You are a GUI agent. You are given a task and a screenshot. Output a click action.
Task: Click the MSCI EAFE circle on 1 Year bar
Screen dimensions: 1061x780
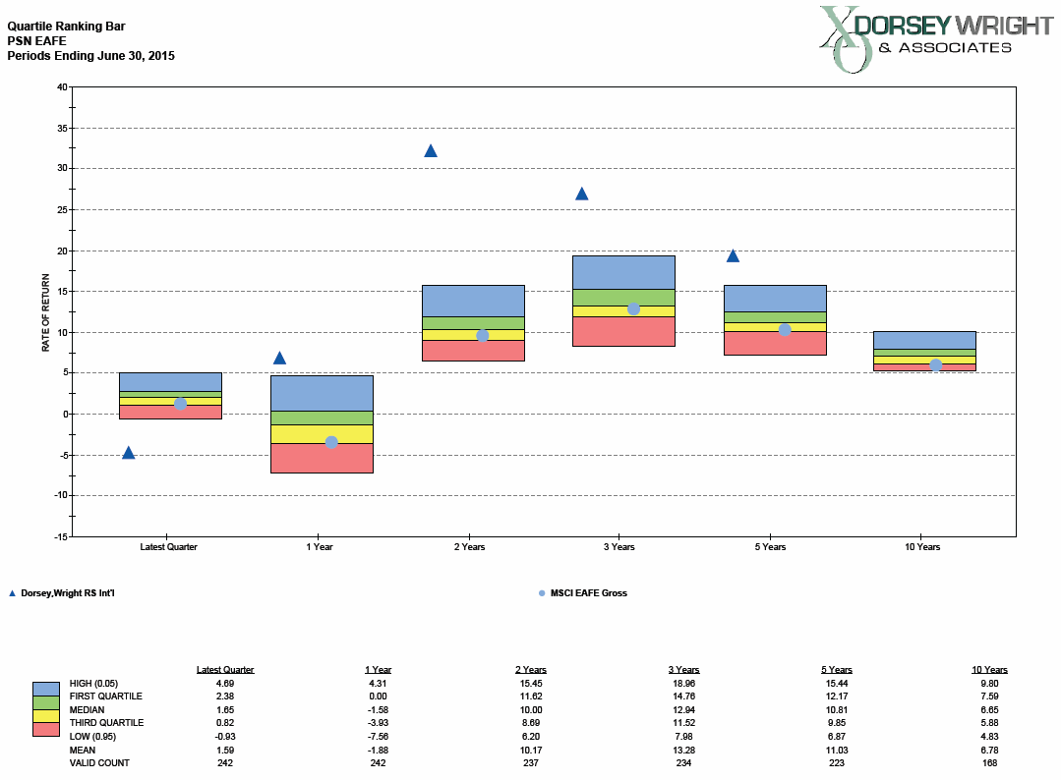pos(331,442)
